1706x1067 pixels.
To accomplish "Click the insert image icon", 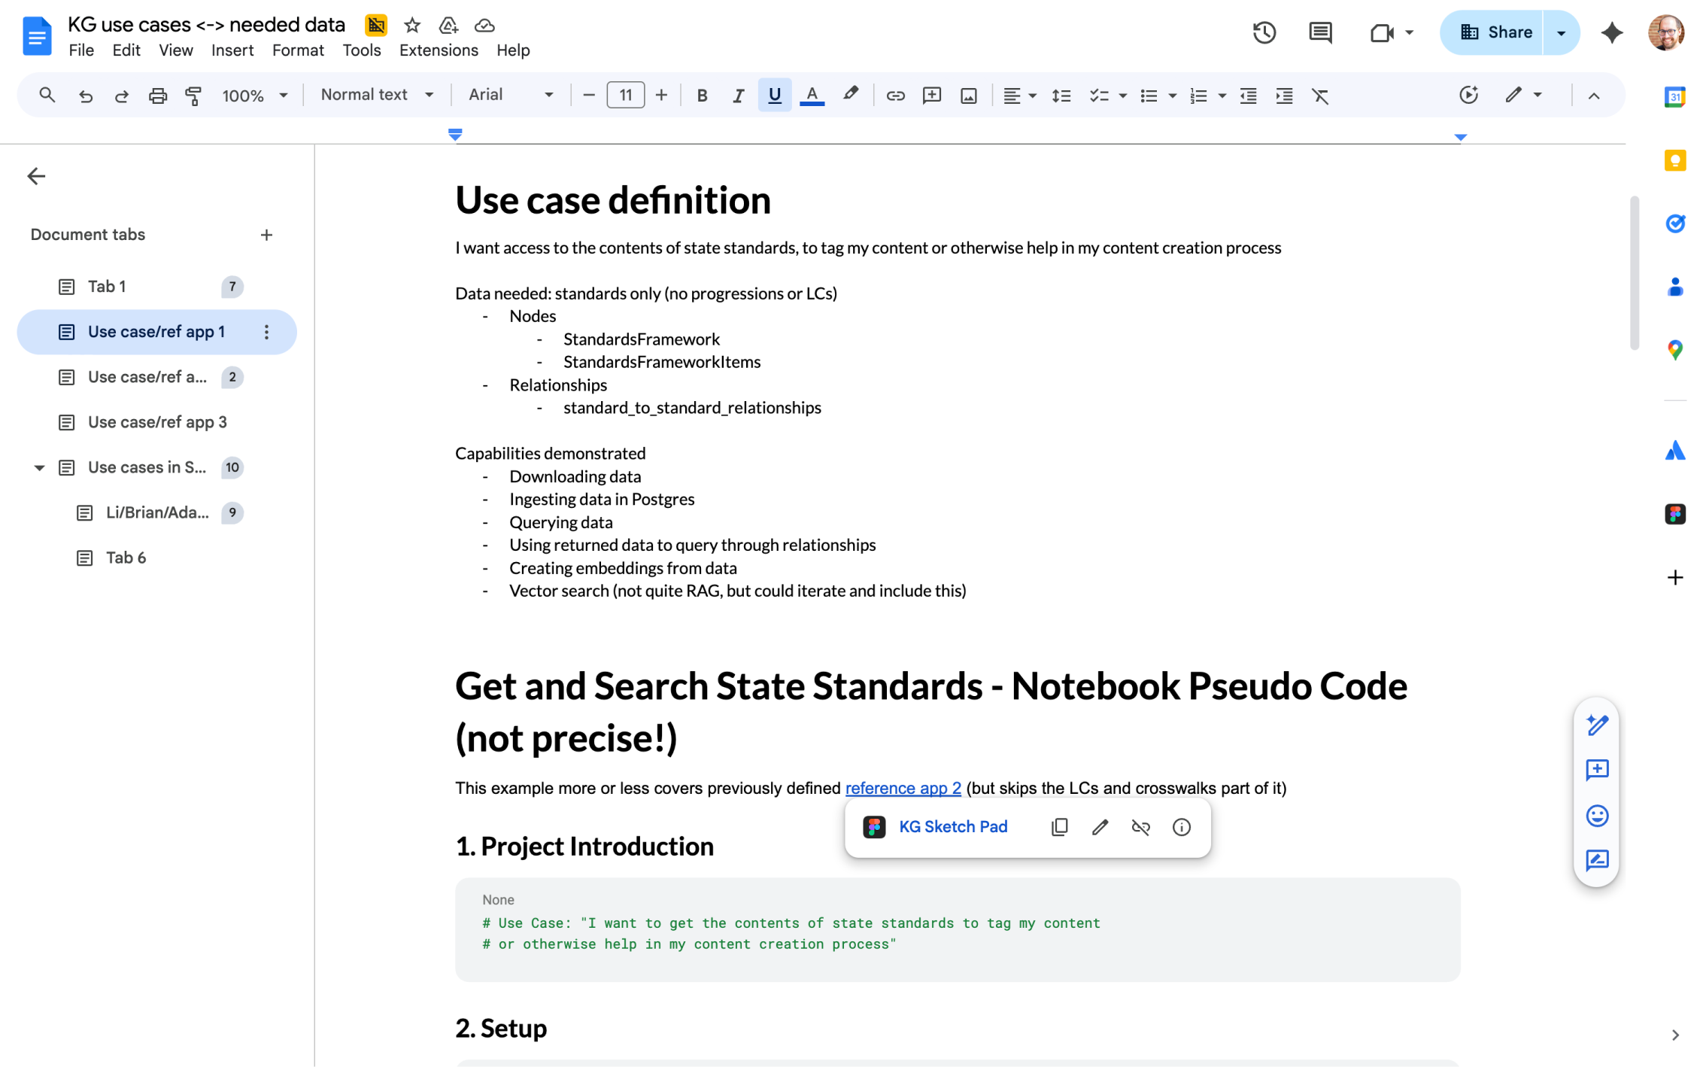I will (x=968, y=96).
